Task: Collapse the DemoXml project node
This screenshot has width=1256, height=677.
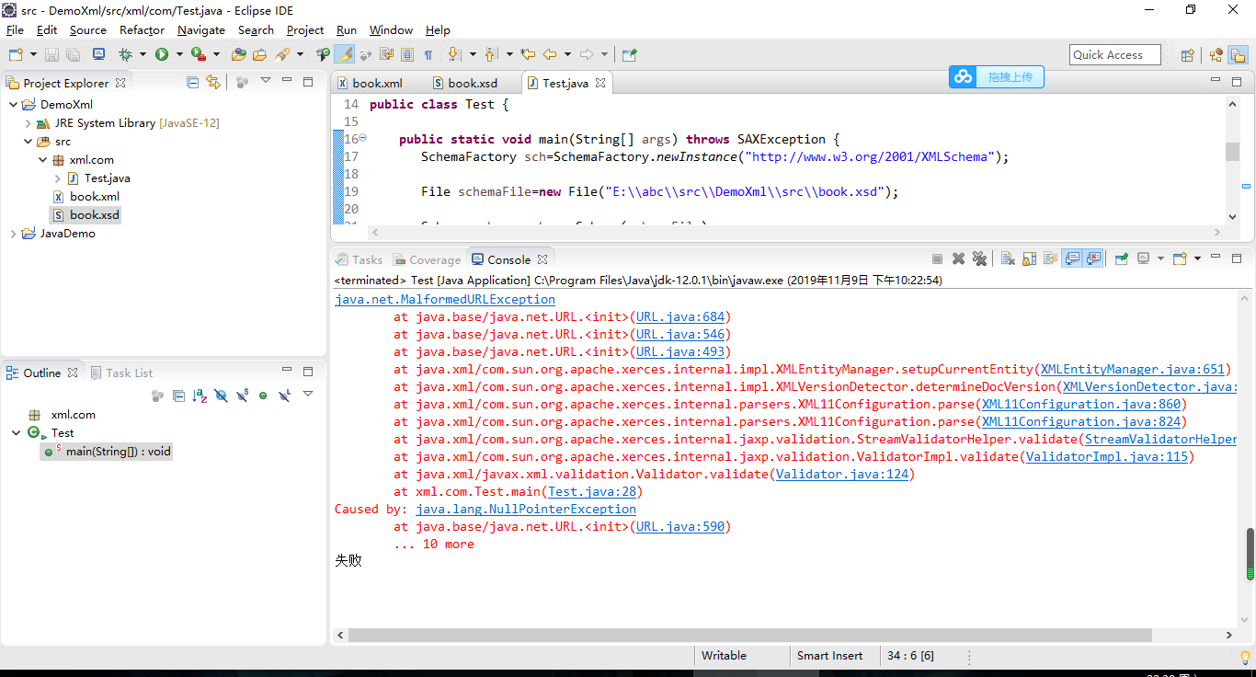Action: (x=13, y=104)
